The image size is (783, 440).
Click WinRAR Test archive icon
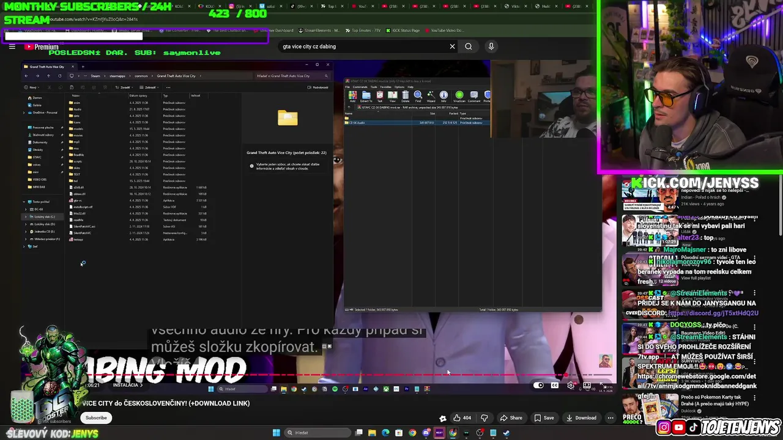pos(379,96)
